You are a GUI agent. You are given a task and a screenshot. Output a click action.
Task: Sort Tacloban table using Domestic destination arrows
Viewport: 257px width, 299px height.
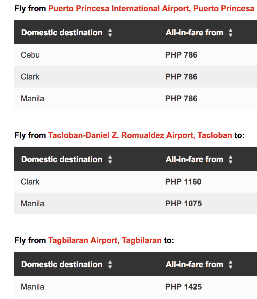click(110, 160)
